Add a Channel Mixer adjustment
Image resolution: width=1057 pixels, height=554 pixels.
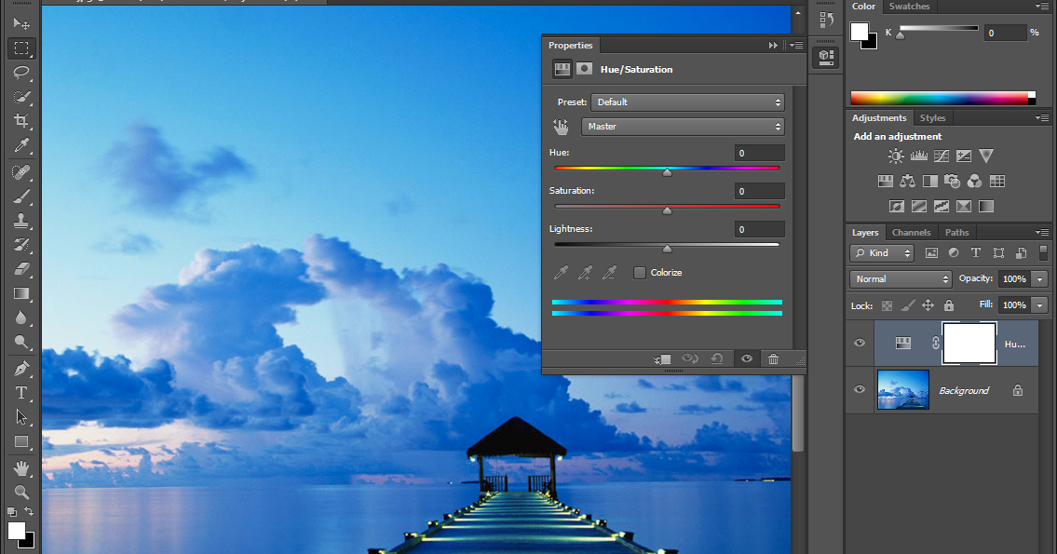pyautogui.click(x=975, y=182)
